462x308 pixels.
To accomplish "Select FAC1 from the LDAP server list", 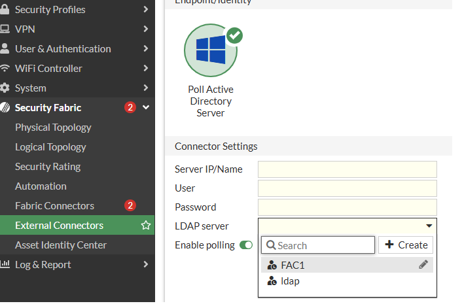I will (293, 265).
